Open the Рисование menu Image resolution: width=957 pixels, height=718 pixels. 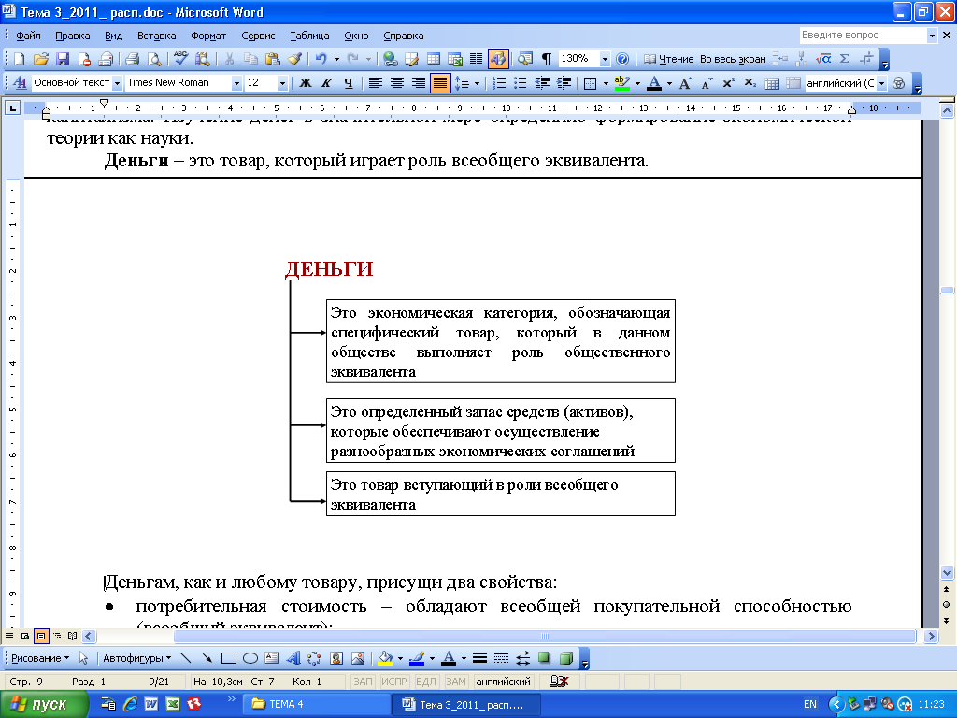40,658
